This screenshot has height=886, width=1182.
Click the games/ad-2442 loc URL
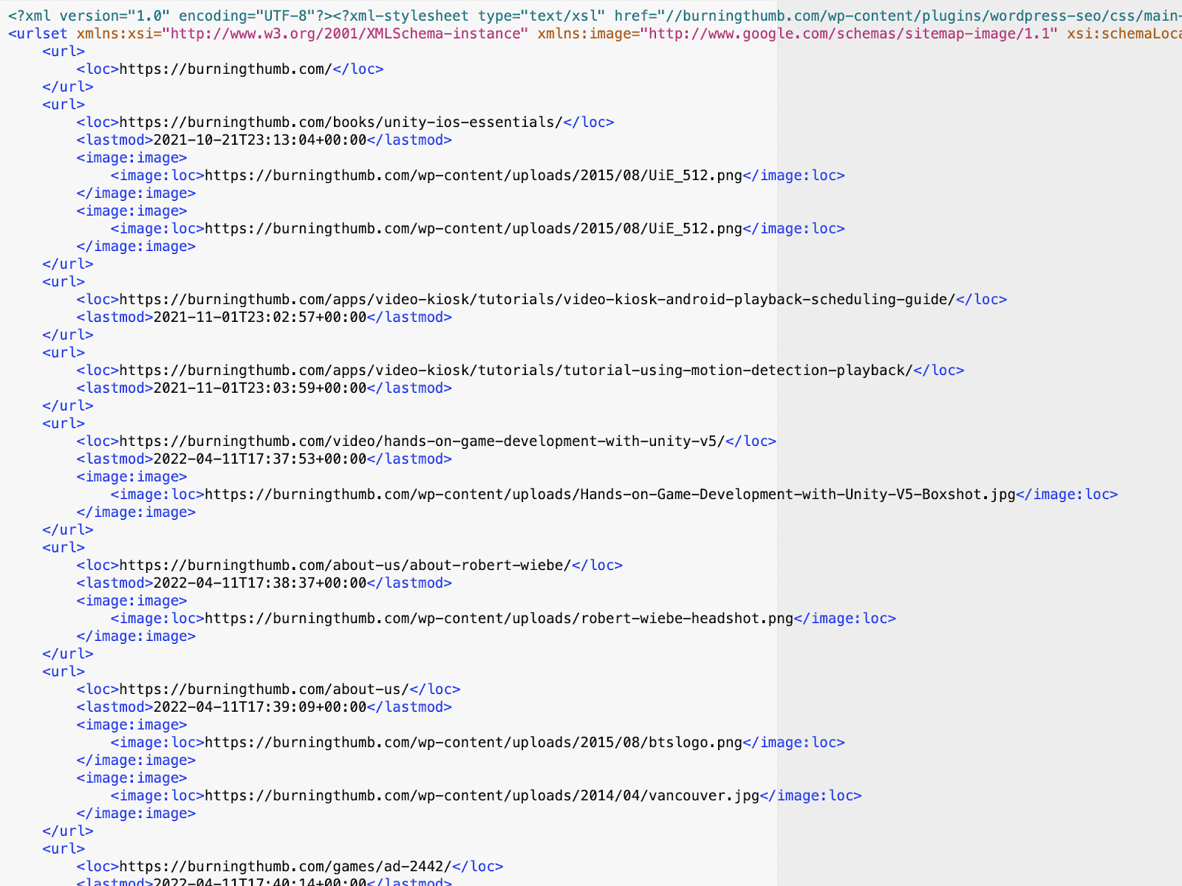click(x=285, y=866)
